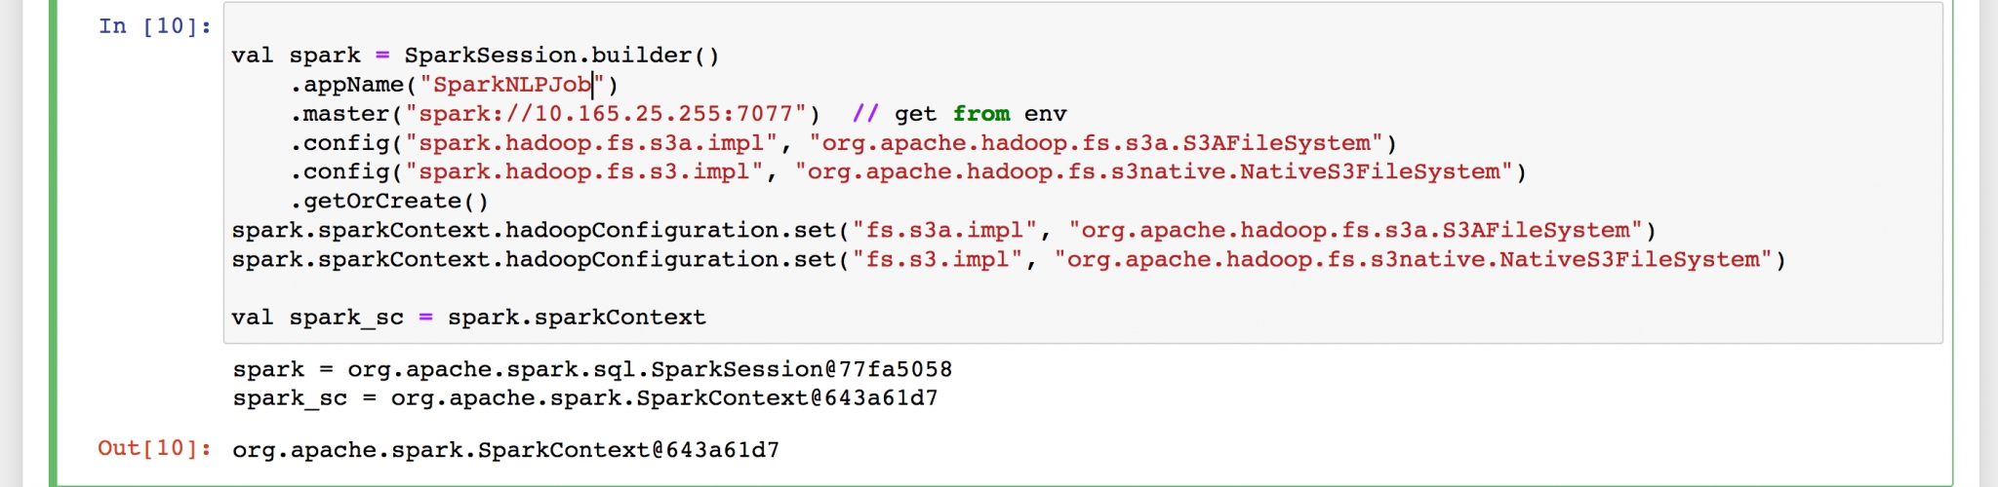1998x487 pixels.
Task: Click the Out[10] SparkContext result value
Action: point(505,450)
